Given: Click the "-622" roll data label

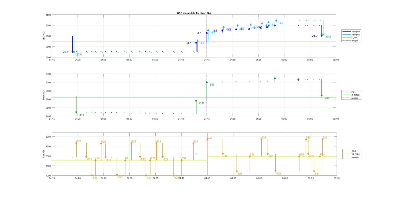Looking at the screenshot, I should click(143, 159).
